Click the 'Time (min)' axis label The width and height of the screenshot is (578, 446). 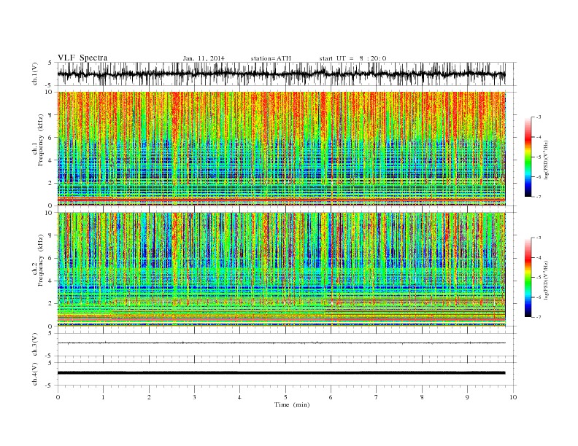tap(292, 404)
